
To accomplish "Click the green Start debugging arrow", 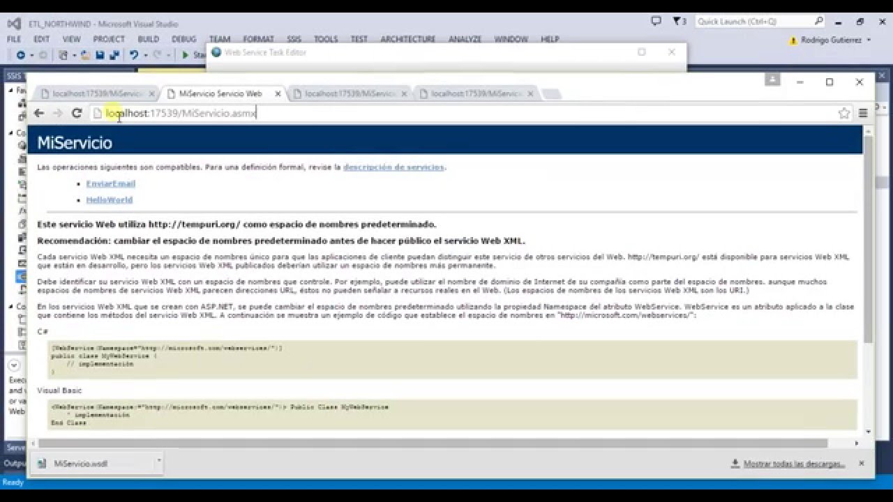I will click(186, 54).
